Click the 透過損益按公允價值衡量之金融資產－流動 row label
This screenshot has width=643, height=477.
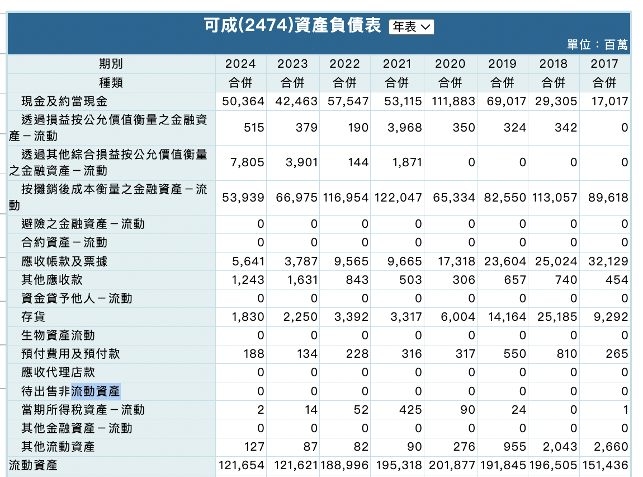pos(108,128)
